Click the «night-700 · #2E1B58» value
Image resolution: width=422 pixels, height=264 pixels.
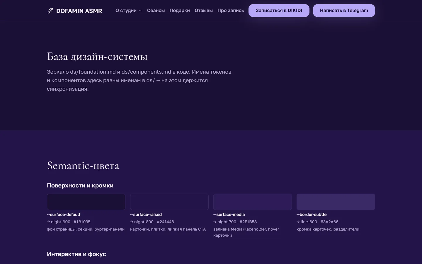click(237, 222)
